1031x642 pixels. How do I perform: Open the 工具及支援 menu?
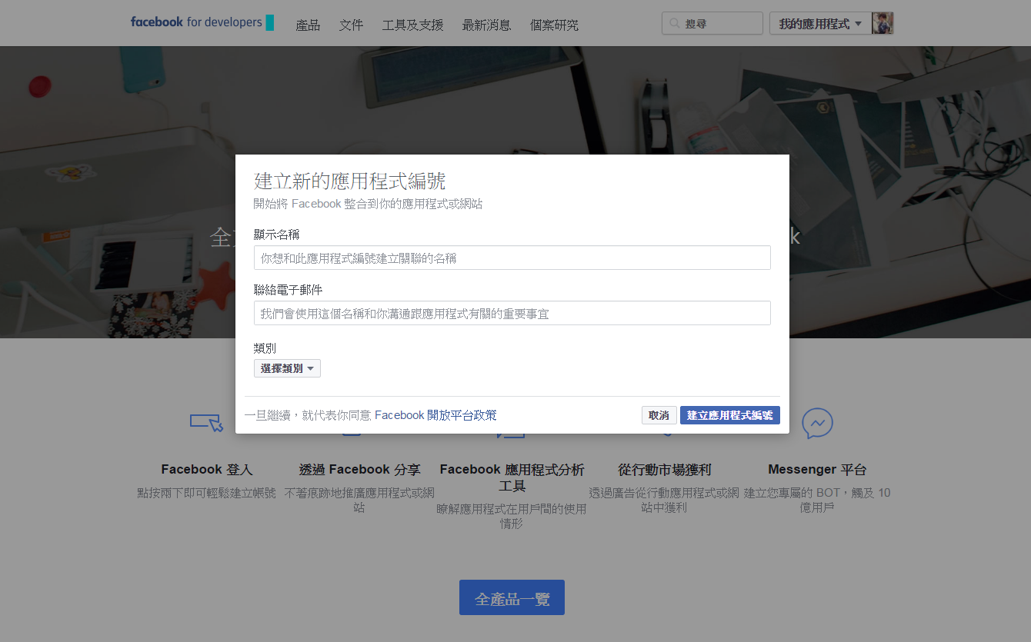click(412, 25)
